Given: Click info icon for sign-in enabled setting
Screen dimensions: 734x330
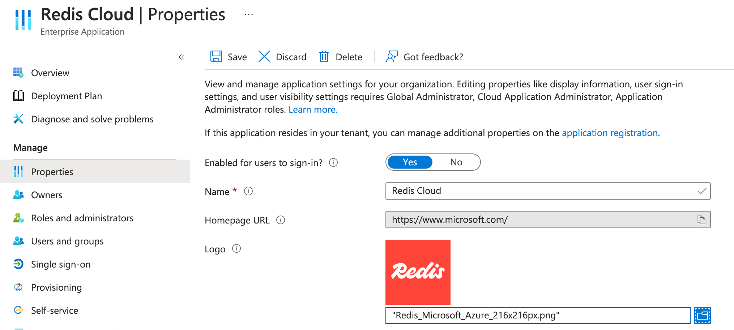Looking at the screenshot, I should [x=333, y=163].
